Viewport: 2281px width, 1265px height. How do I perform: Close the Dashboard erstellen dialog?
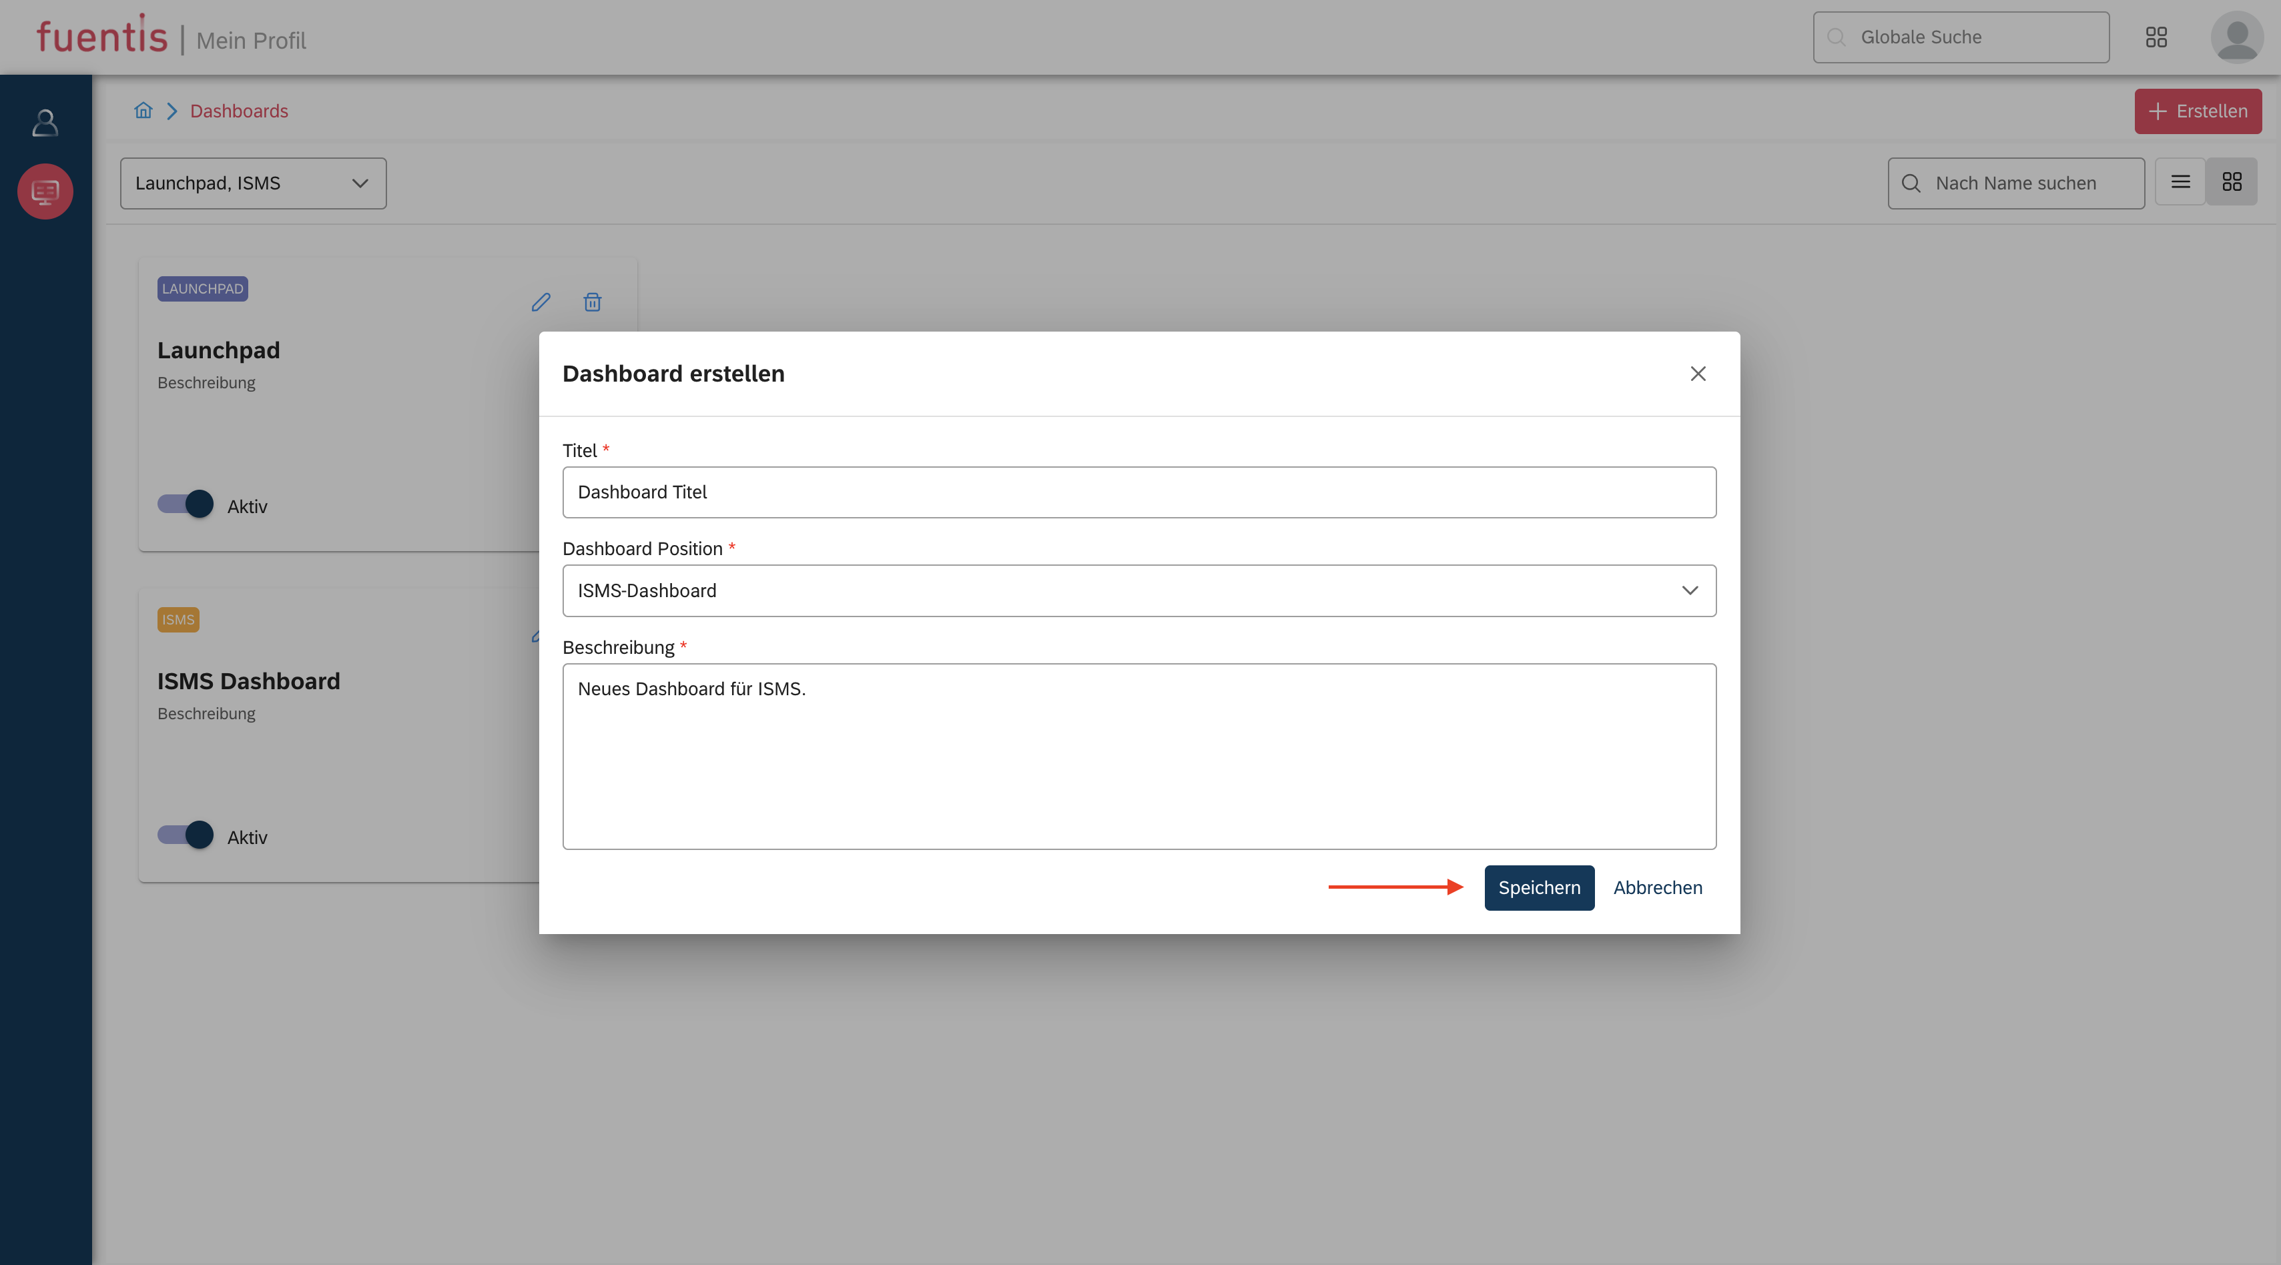[1698, 374]
